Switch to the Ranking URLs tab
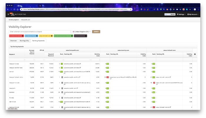 (24, 41)
